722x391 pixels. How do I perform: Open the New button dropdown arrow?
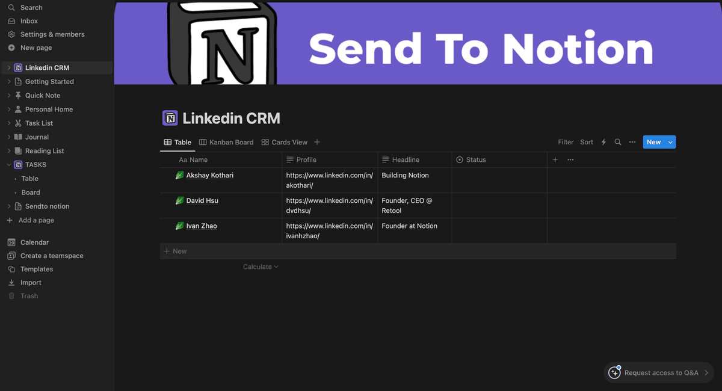point(671,143)
